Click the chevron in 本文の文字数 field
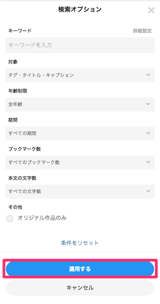 click(x=148, y=191)
